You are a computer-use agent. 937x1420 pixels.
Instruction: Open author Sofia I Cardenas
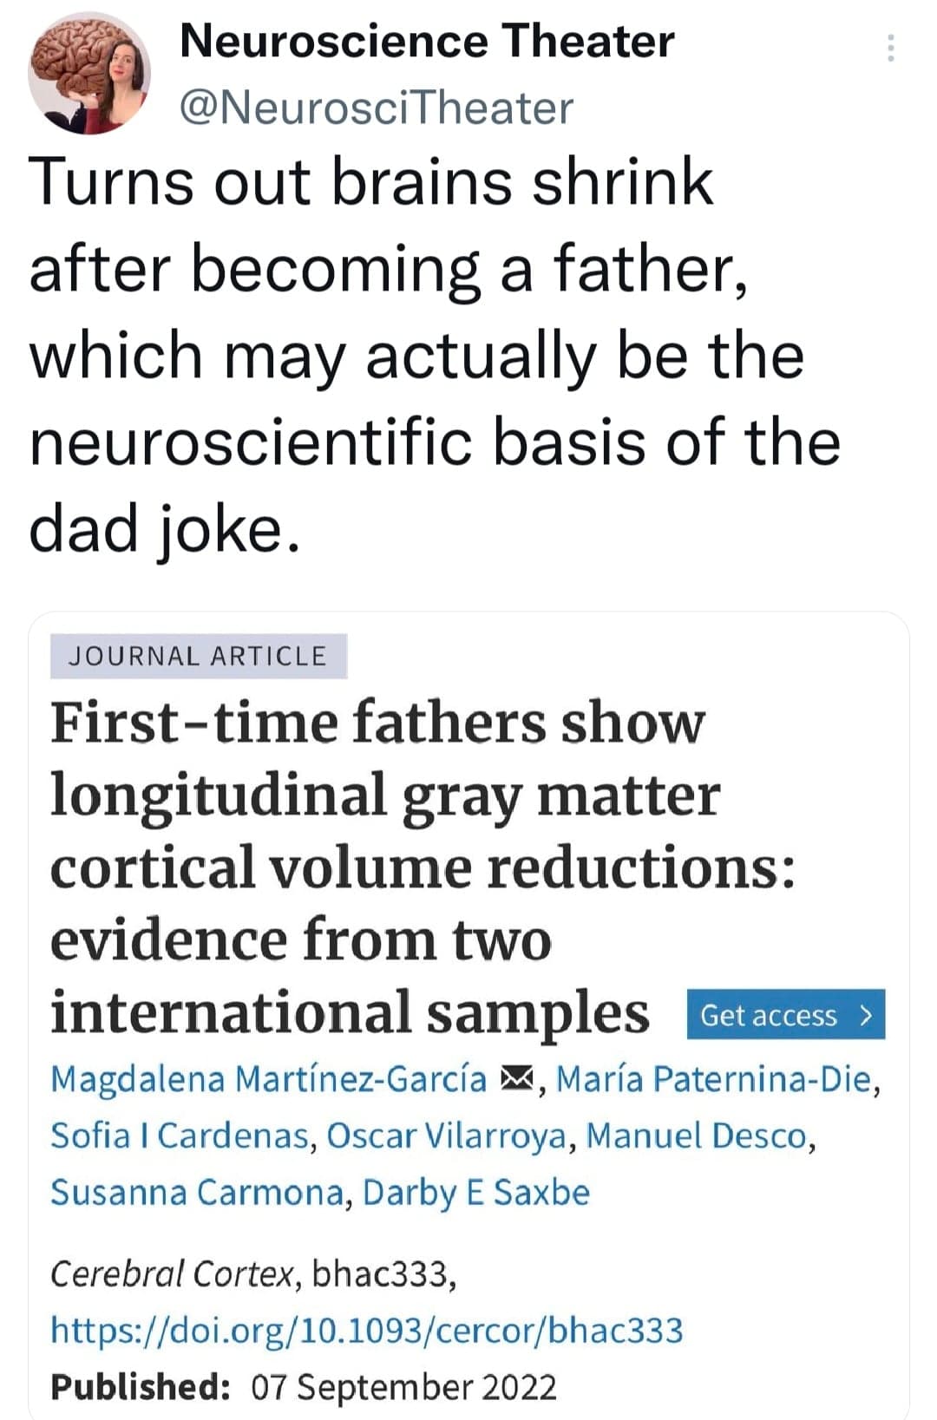point(180,1135)
